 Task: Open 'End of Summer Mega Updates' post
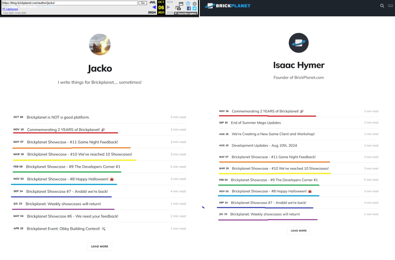pyautogui.click(x=256, y=123)
